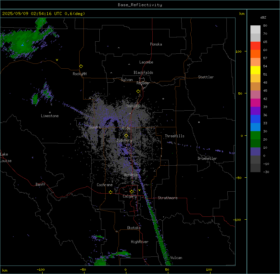The height and width of the screenshot is (274, 280).
Task: Click the yellow diamond marker above RockyMH
Action: pos(81,66)
